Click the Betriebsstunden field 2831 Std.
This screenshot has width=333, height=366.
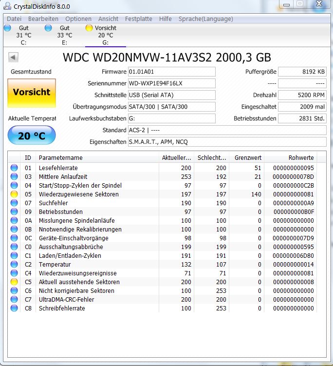302,118
